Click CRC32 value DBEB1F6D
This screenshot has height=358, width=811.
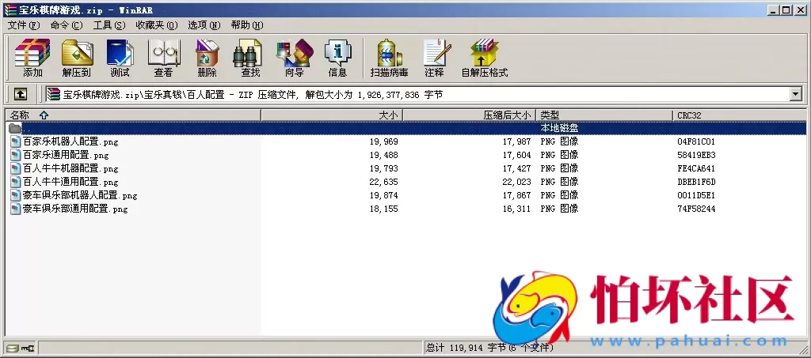click(696, 182)
